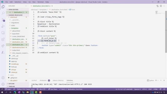The height and width of the screenshot is (94, 167).
Task: Go to line via Ln 14, Col 1
Action: pos(124,89)
